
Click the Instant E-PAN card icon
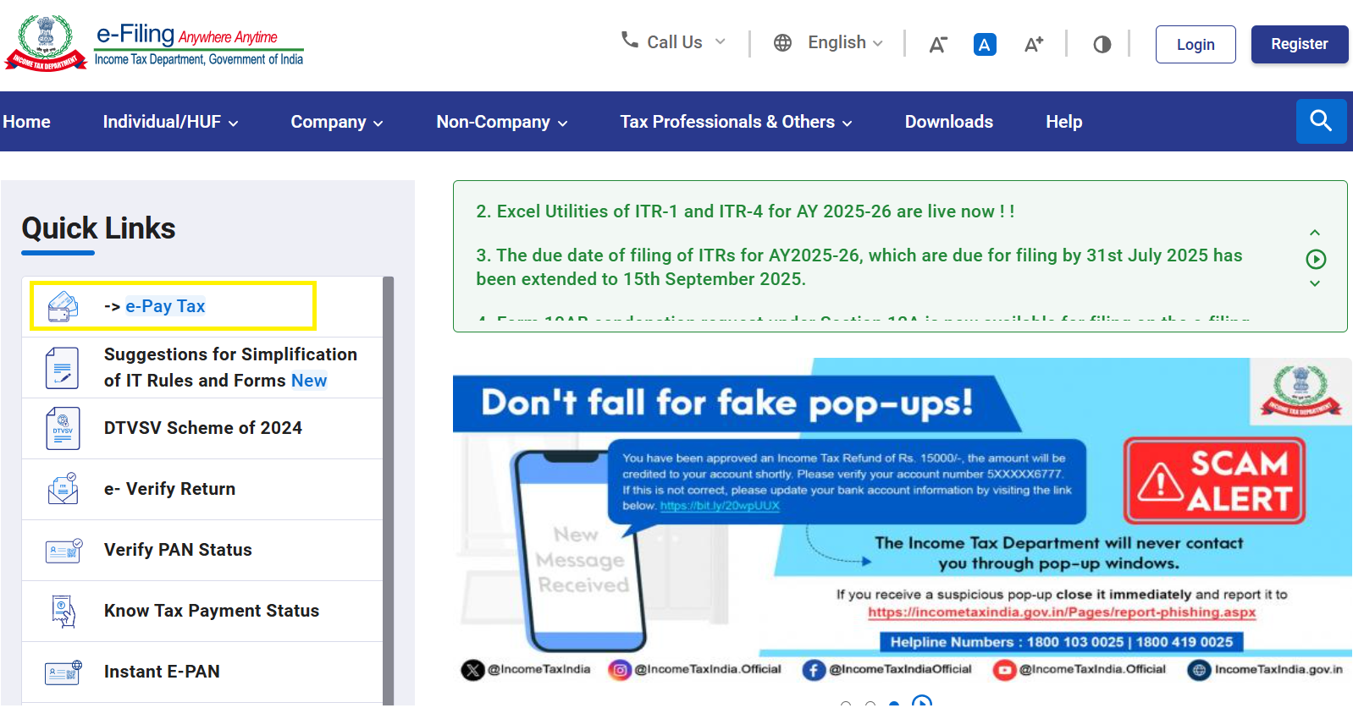(64, 672)
